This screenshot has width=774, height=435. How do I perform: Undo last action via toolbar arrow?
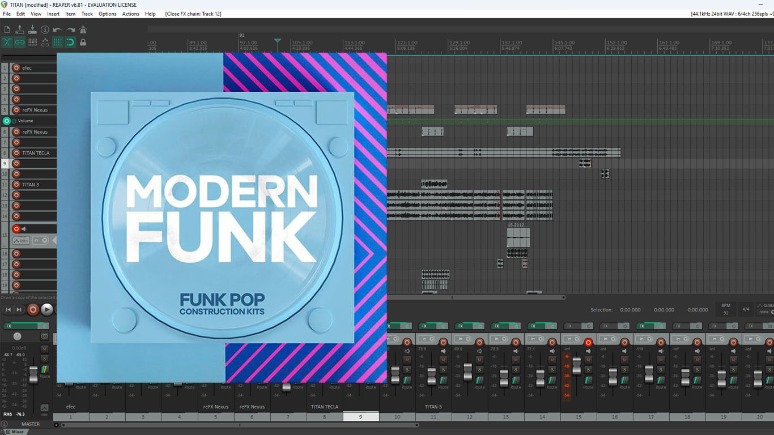(57, 29)
